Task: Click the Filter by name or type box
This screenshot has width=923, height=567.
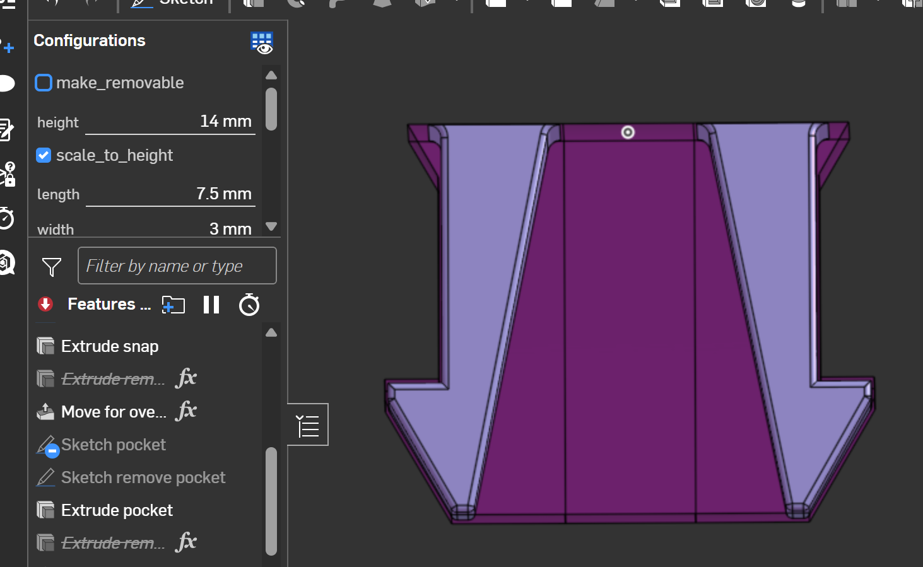Action: [177, 266]
